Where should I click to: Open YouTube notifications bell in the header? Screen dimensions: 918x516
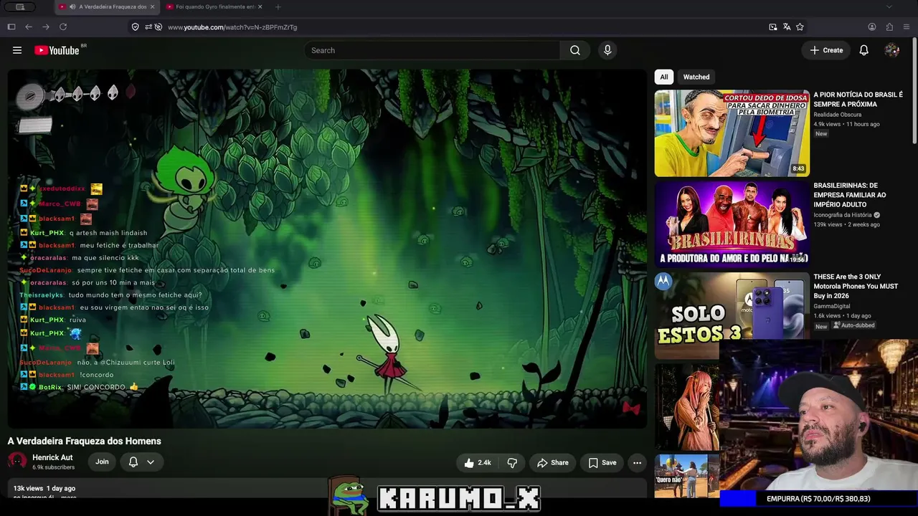(864, 50)
